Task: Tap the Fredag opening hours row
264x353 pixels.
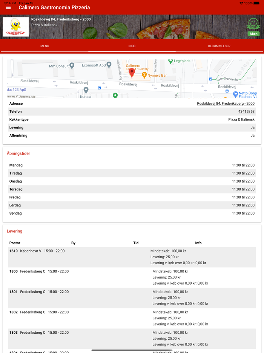Action: (132, 197)
